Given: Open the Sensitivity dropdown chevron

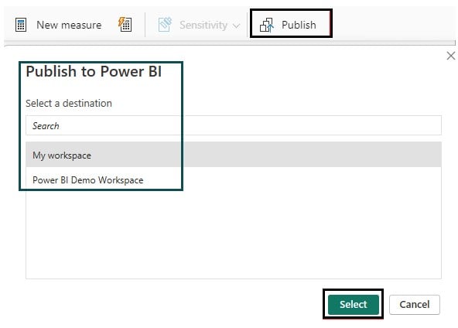Looking at the screenshot, I should click(236, 26).
